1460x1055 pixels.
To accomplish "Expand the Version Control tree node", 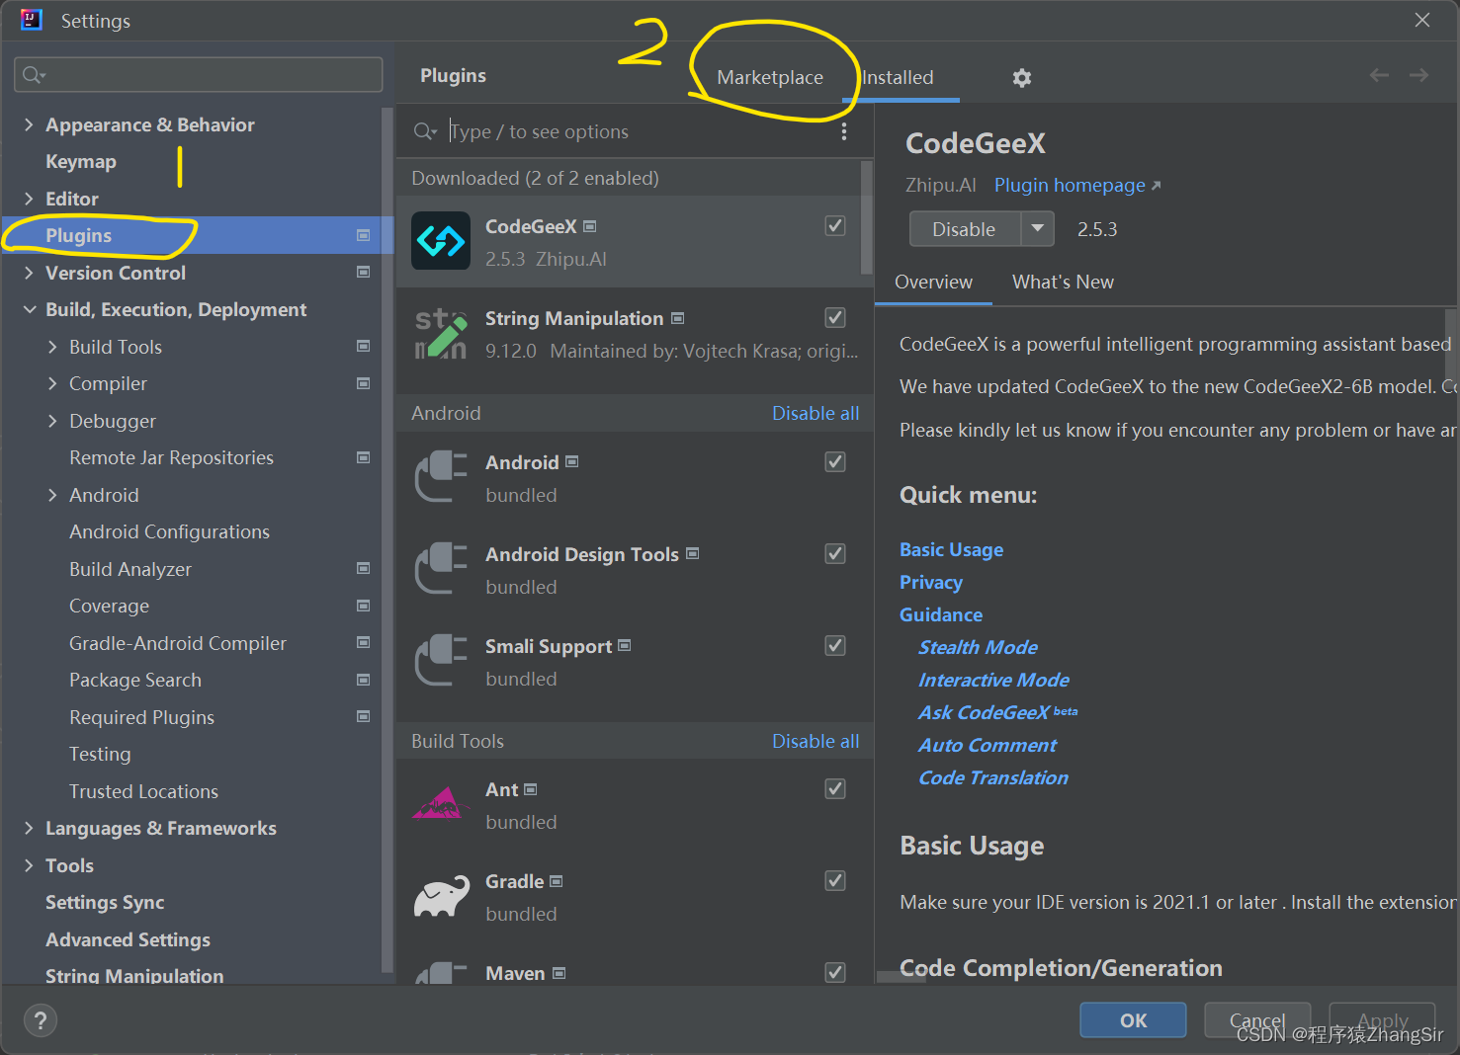I will [29, 273].
